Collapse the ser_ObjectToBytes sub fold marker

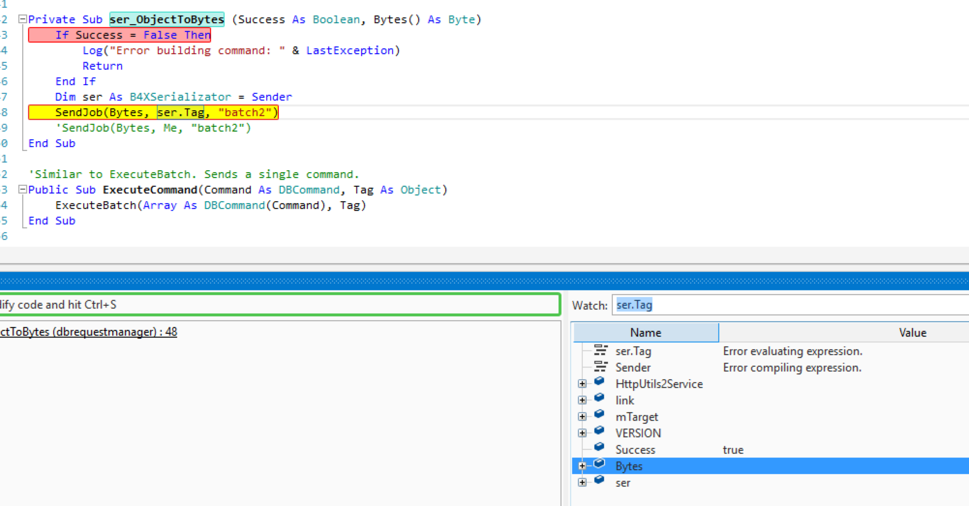pyautogui.click(x=22, y=19)
